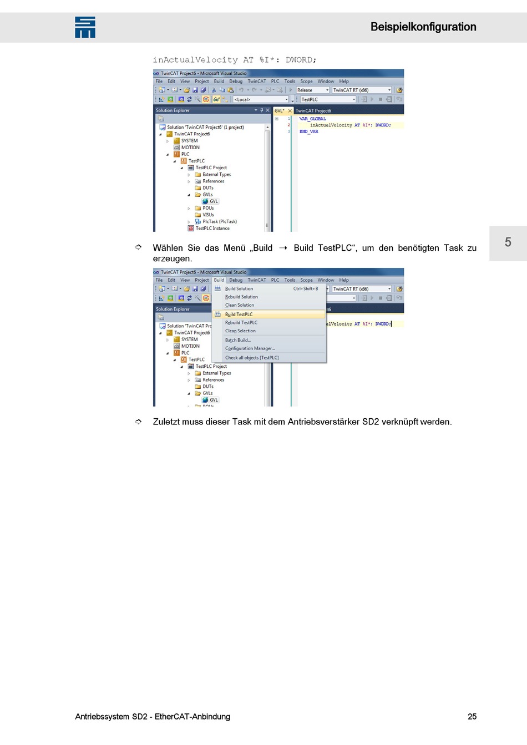Switch to GVL* tab in first screenshot
This screenshot has width=527, height=745.
(x=280, y=111)
